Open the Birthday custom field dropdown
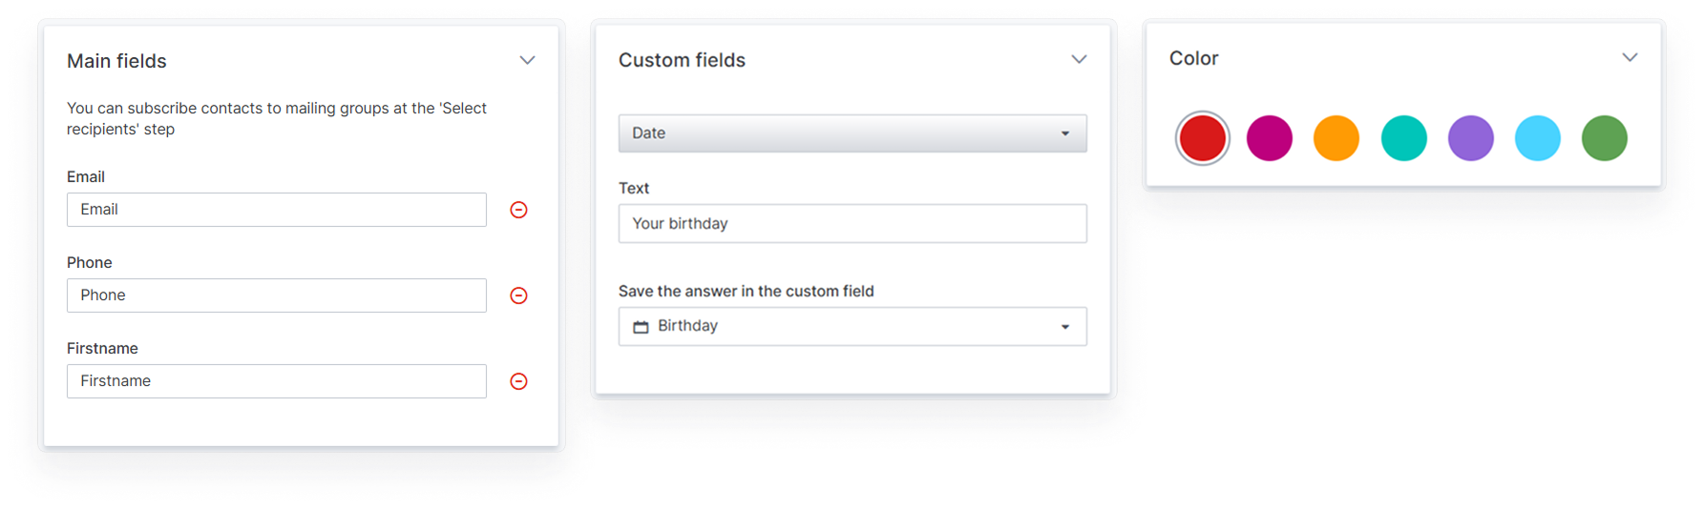The image size is (1704, 509). (852, 326)
